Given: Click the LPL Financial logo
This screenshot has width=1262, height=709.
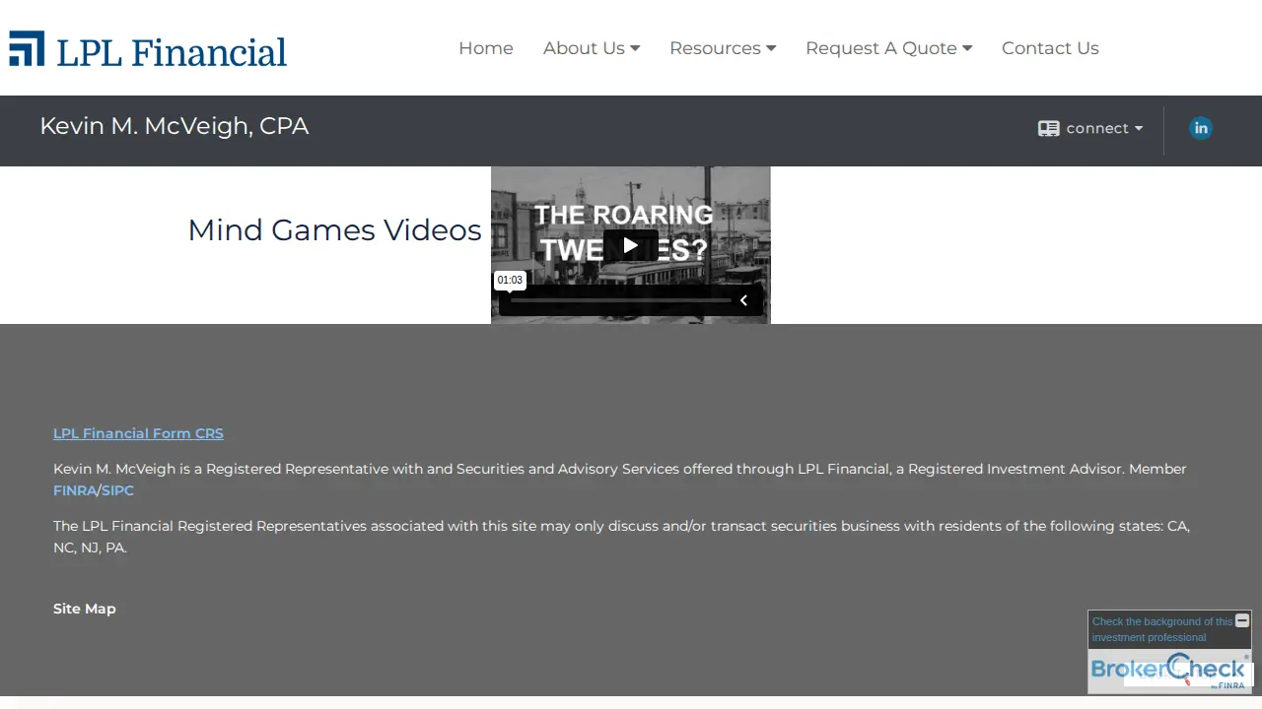Looking at the screenshot, I should 148,49.
